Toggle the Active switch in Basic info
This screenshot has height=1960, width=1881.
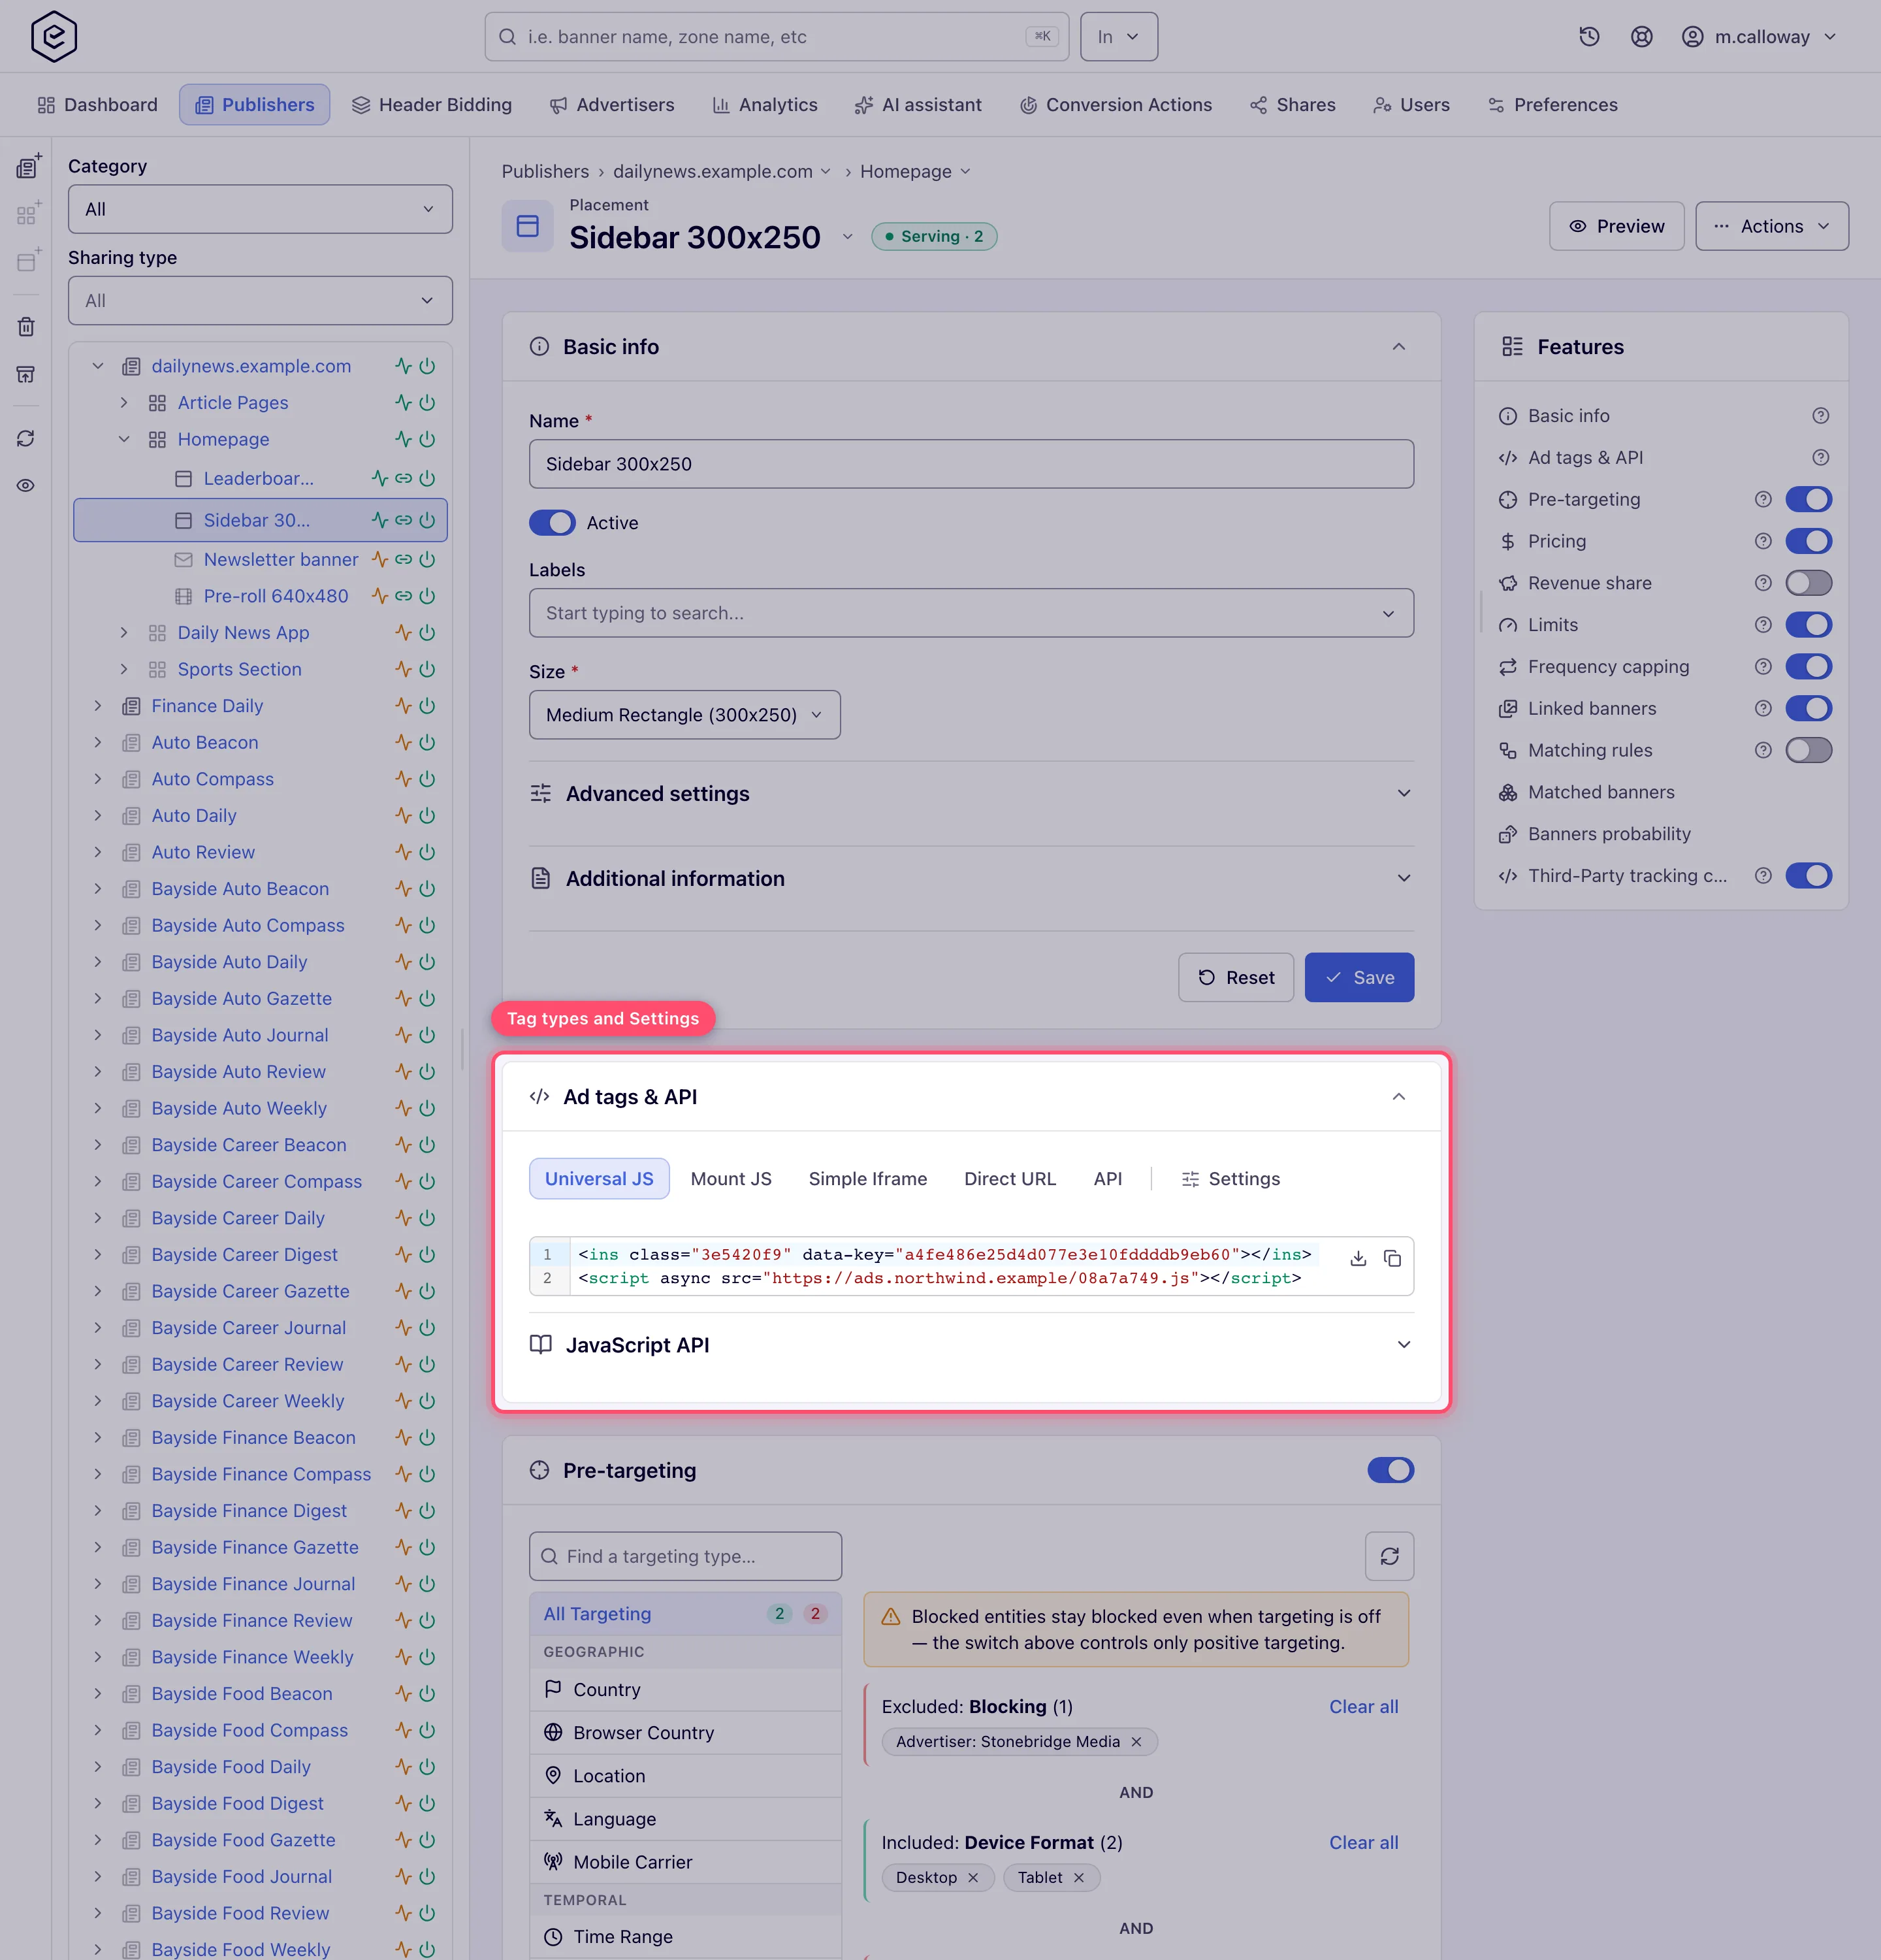click(x=553, y=523)
